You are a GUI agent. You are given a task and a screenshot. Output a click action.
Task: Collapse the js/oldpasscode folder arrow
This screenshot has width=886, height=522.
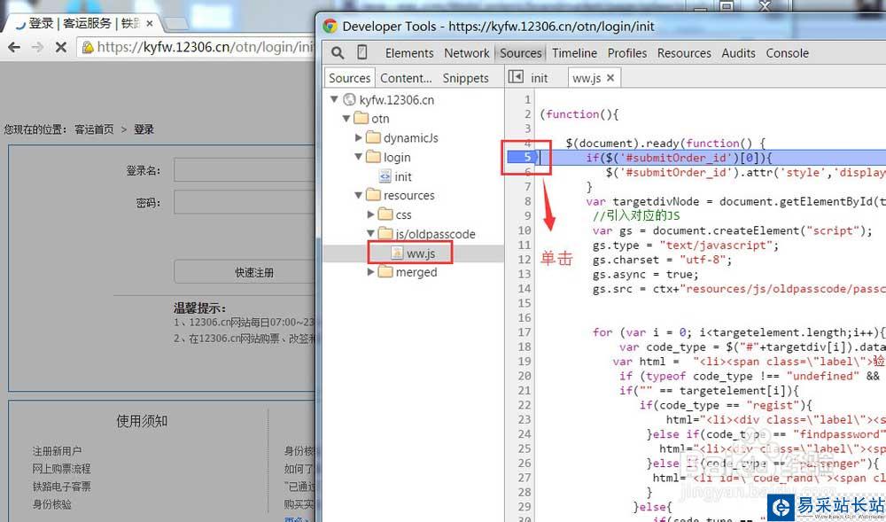click(x=370, y=233)
